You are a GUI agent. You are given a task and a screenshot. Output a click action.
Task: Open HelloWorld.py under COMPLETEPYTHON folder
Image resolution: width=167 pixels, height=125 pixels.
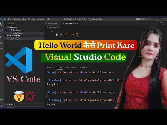coord(24,39)
